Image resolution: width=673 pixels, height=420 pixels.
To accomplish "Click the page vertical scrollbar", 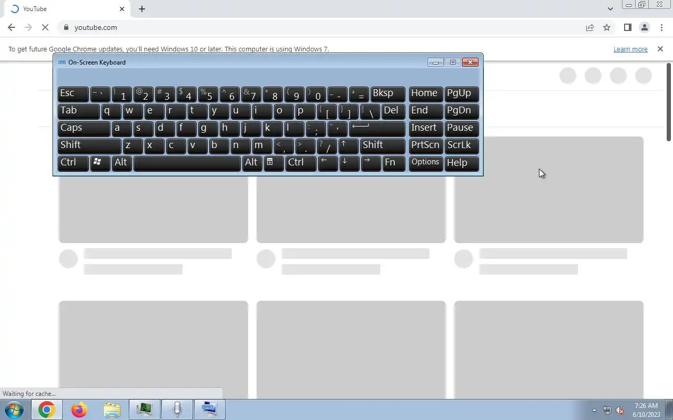I will coord(669,101).
